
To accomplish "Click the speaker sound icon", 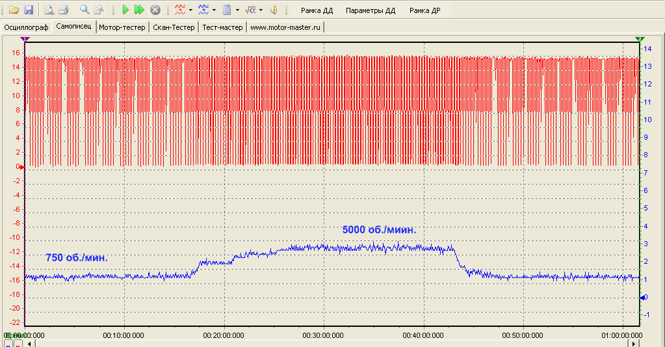I will click(274, 10).
